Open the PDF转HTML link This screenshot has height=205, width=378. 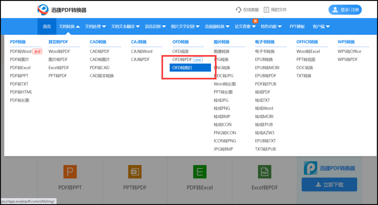pos(21,92)
